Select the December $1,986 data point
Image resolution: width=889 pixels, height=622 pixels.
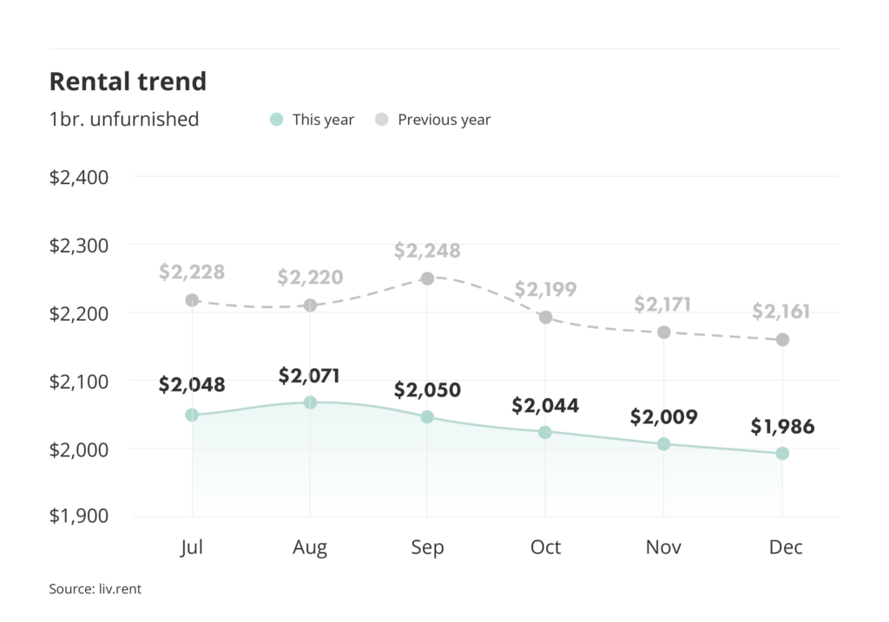[782, 453]
